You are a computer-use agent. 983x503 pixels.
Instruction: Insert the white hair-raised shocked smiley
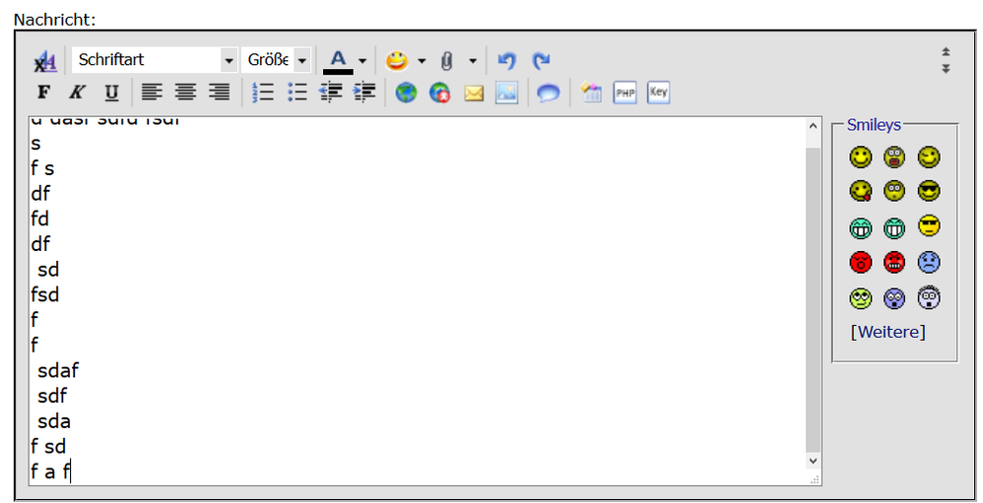[929, 297]
